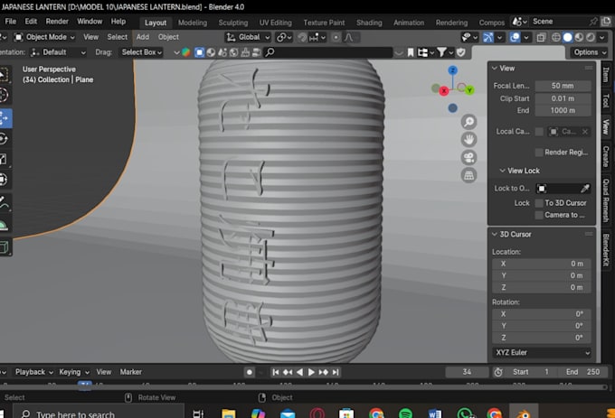Image resolution: width=615 pixels, height=418 pixels.
Task: Open the Item sidebar tab
Action: pyautogui.click(x=606, y=74)
